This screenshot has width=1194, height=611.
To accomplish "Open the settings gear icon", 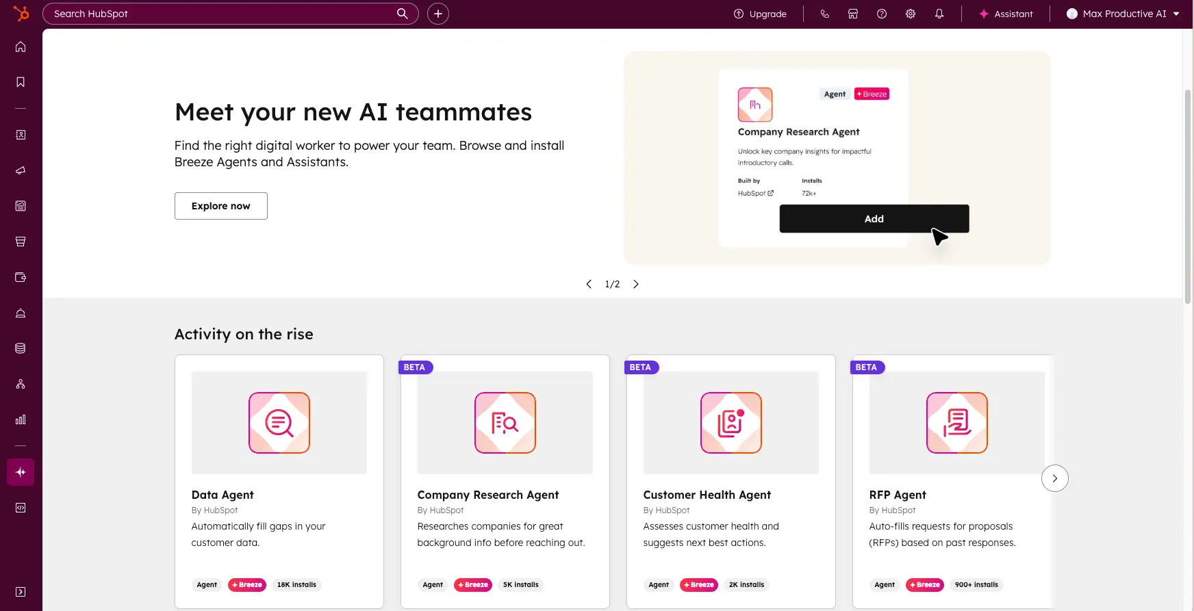I will click(911, 14).
